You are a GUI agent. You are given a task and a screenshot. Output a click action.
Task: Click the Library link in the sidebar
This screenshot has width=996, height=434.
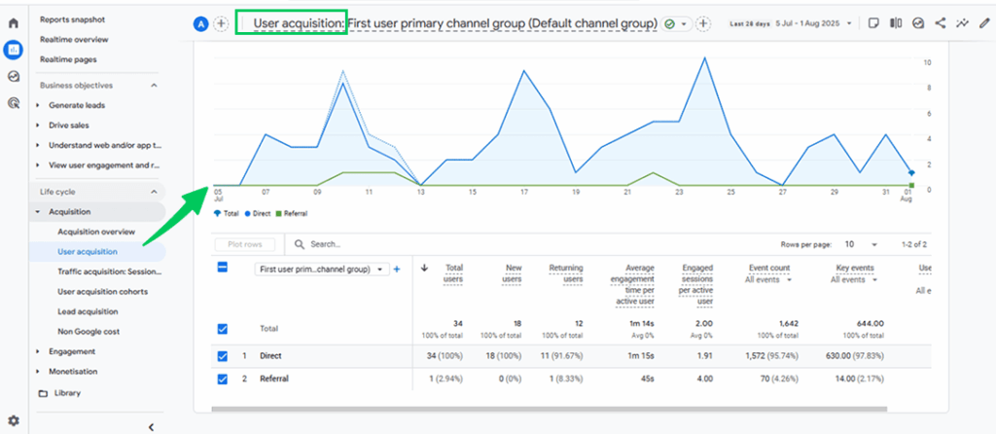click(x=67, y=393)
